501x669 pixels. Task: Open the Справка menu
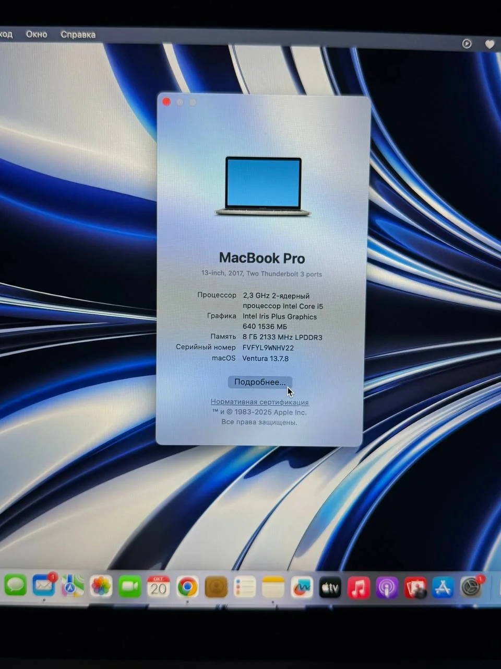tap(78, 34)
